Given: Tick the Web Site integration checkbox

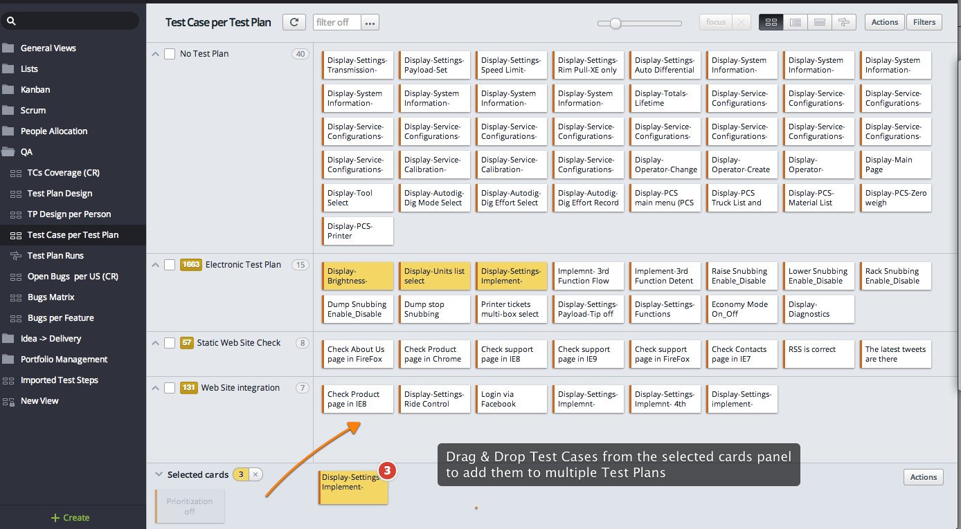Looking at the screenshot, I should (x=170, y=388).
